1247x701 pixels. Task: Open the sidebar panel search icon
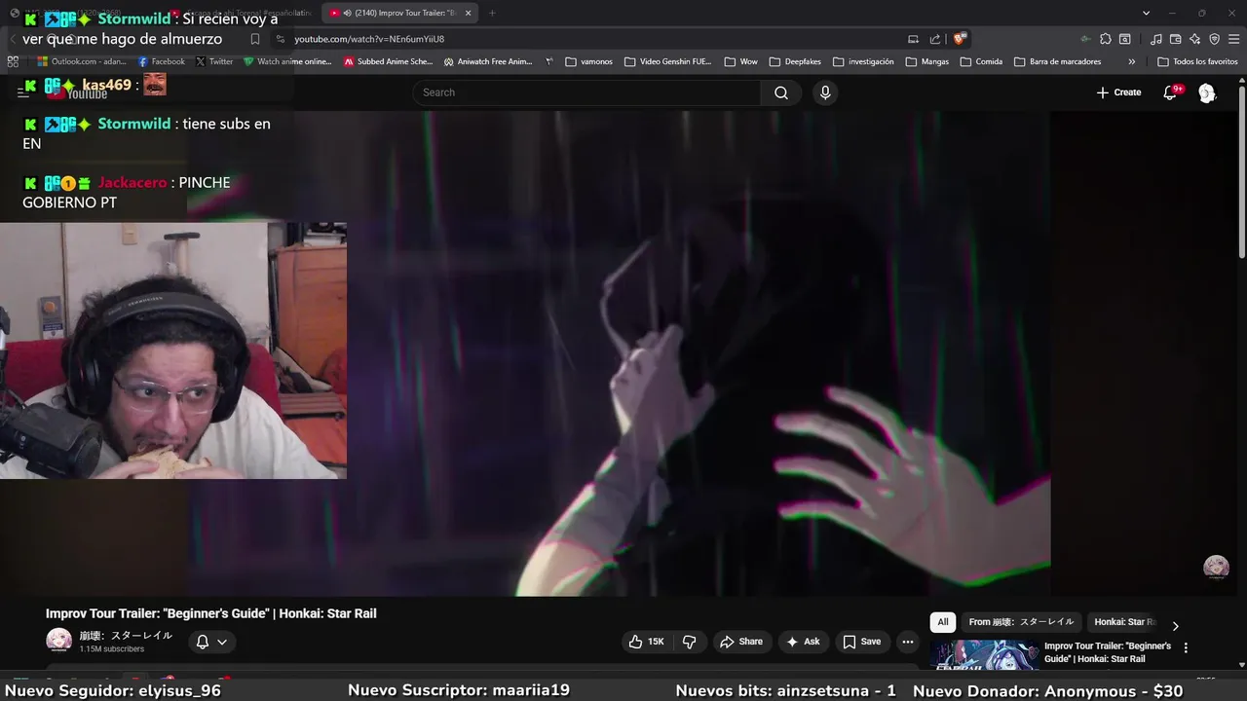tap(1124, 39)
